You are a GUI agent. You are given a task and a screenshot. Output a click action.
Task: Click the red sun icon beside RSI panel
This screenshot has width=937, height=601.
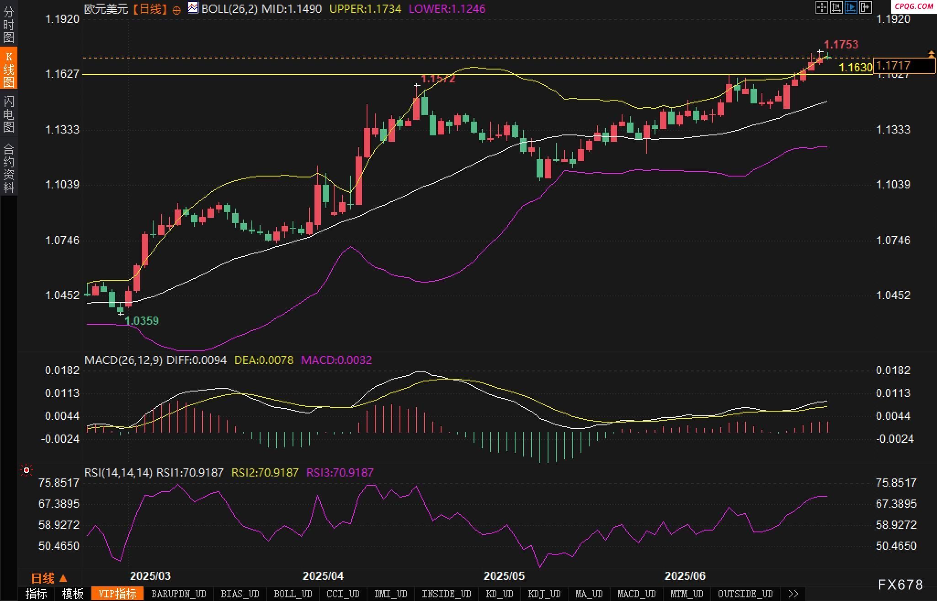pyautogui.click(x=27, y=470)
